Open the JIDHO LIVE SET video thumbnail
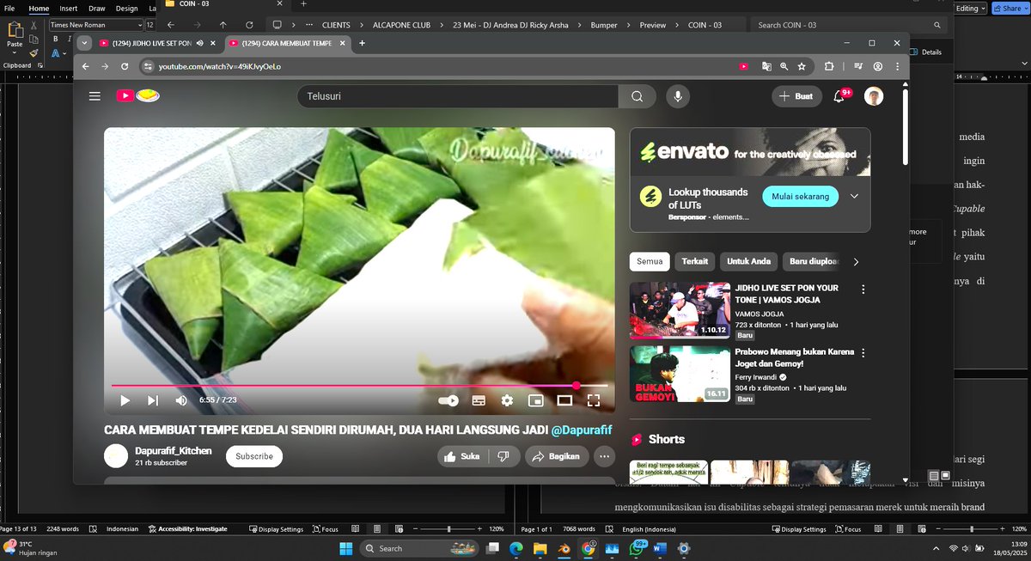This screenshot has height=561, width=1031. (x=680, y=311)
